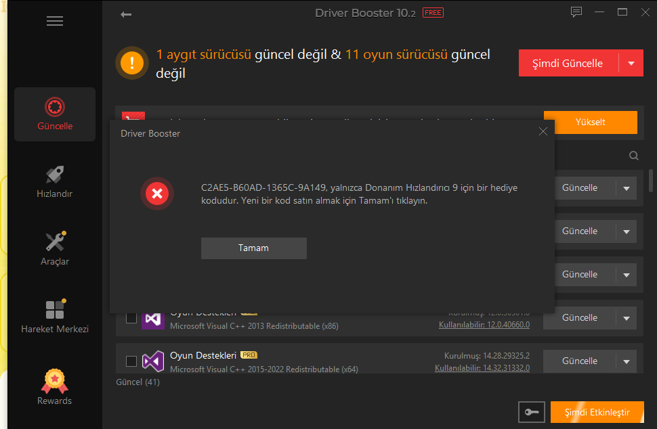The width and height of the screenshot is (657, 429).
Task: Click text Kurulmuş: 14.28.29325.2
Action: pos(487,356)
